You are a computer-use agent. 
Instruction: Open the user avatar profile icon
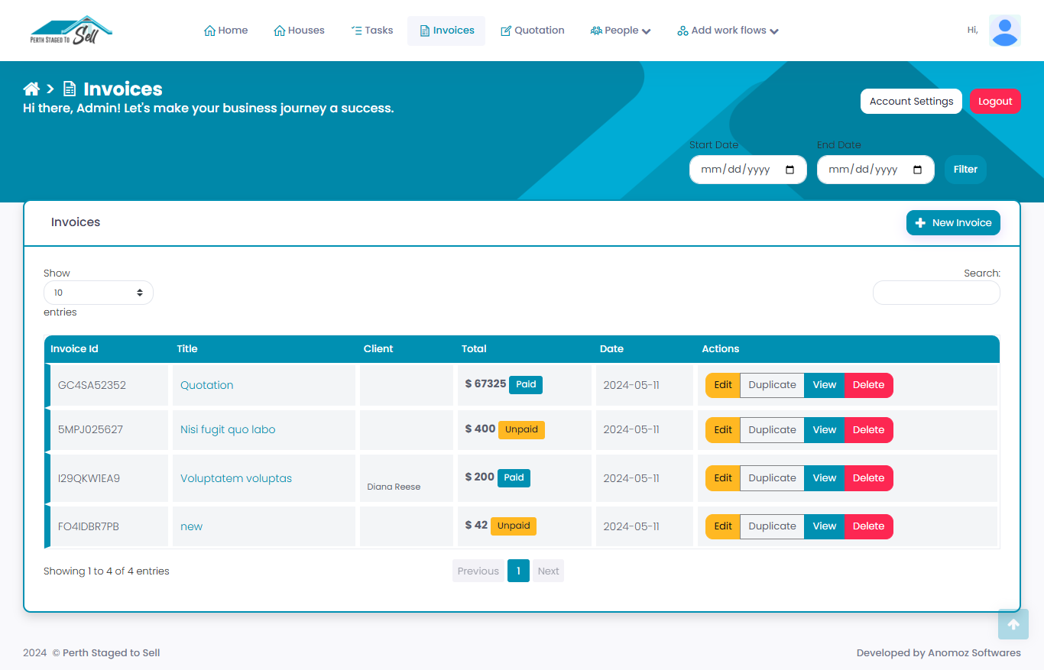(x=1004, y=31)
